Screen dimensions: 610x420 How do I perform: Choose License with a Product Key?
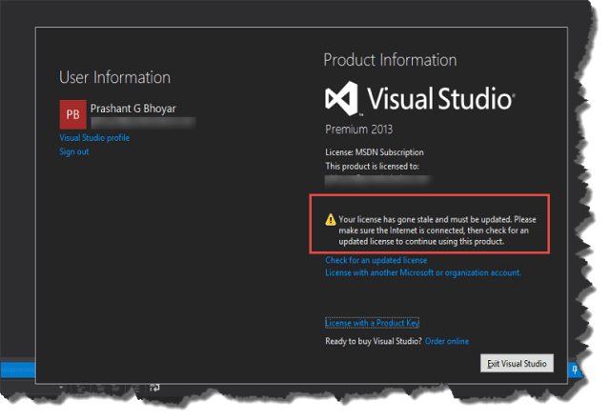click(x=372, y=323)
